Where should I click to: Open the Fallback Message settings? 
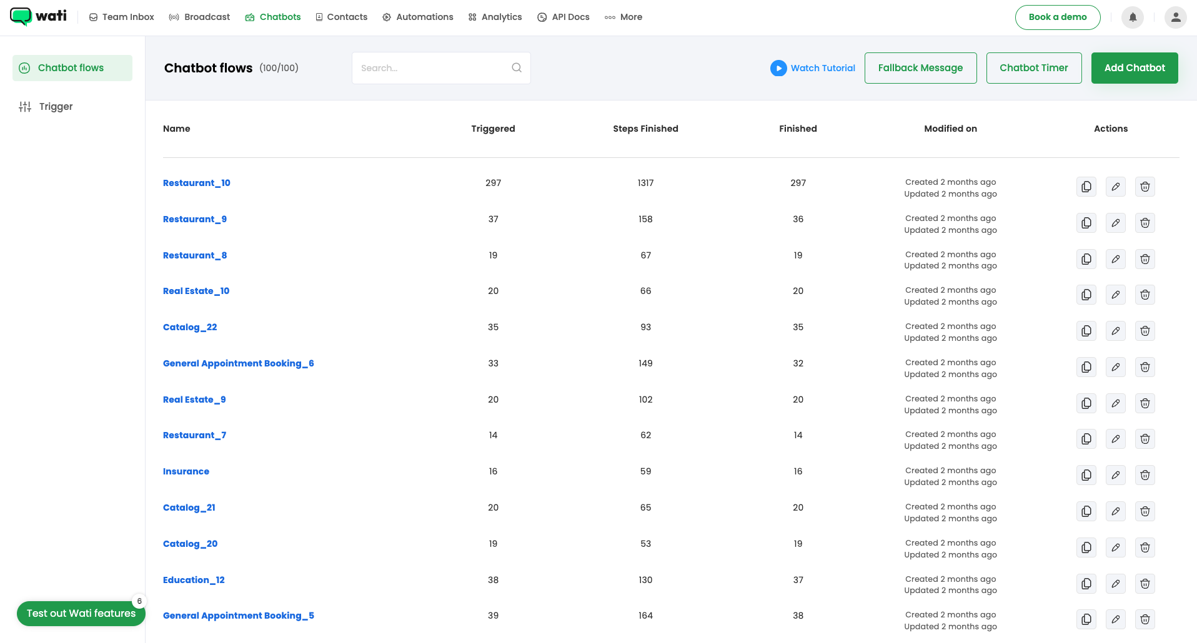pyautogui.click(x=920, y=68)
